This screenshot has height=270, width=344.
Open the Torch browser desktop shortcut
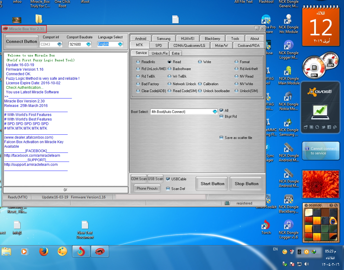point(266,227)
